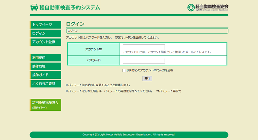Click the ログイン breadcrumb text
The width and height of the screenshot is (258, 140).
click(x=73, y=31)
